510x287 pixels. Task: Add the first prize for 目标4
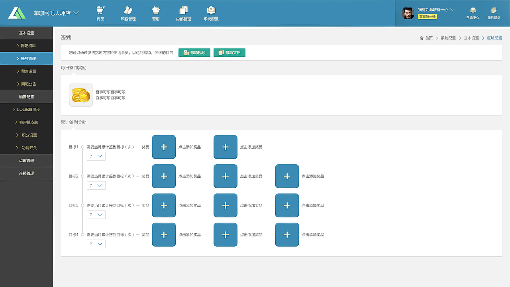pos(164,235)
